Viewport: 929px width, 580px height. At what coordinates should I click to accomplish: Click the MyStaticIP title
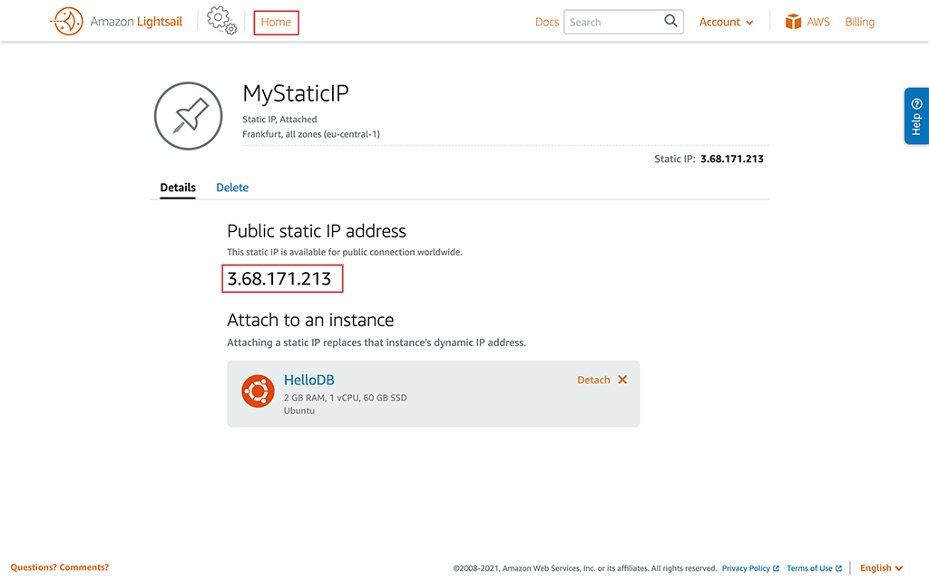pos(296,93)
